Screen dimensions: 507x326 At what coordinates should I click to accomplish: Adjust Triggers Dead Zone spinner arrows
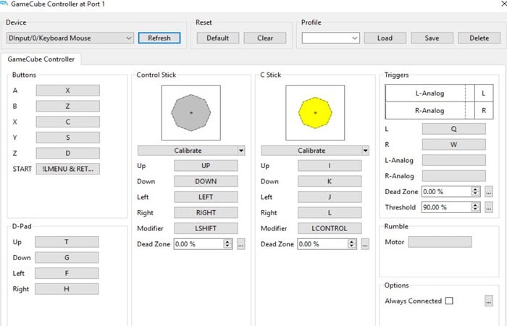click(x=475, y=192)
